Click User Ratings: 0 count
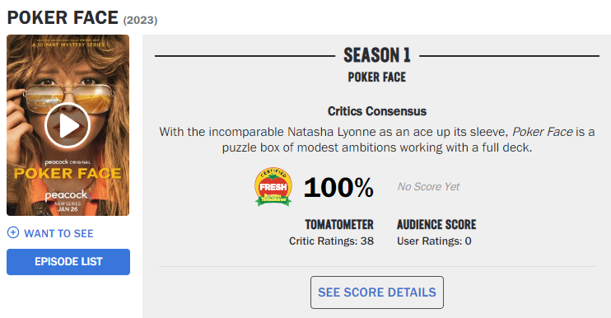 434,241
